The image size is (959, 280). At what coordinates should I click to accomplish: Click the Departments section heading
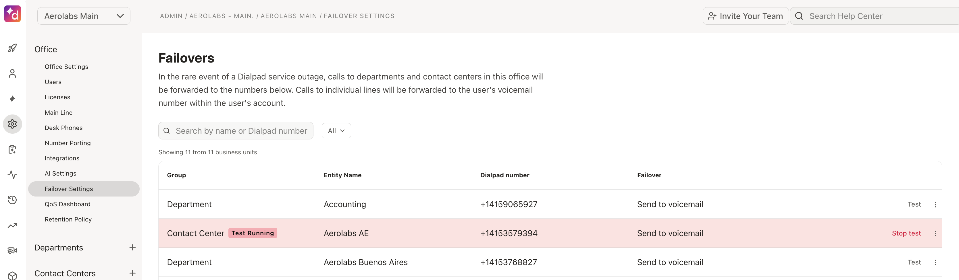tap(58, 248)
